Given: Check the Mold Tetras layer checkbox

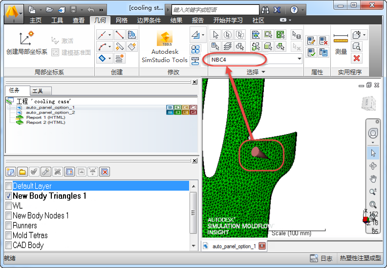Looking at the screenshot, I should point(9,235).
